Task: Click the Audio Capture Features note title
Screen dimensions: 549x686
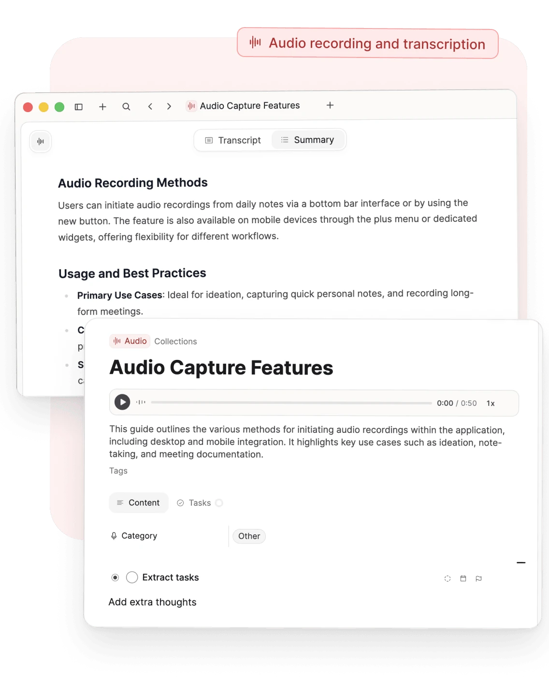Action: (221, 368)
